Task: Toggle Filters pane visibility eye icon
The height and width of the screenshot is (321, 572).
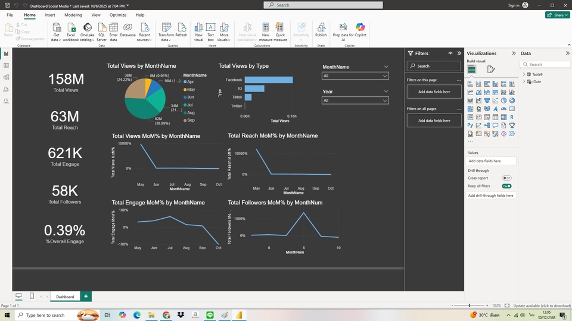Action: (450, 53)
